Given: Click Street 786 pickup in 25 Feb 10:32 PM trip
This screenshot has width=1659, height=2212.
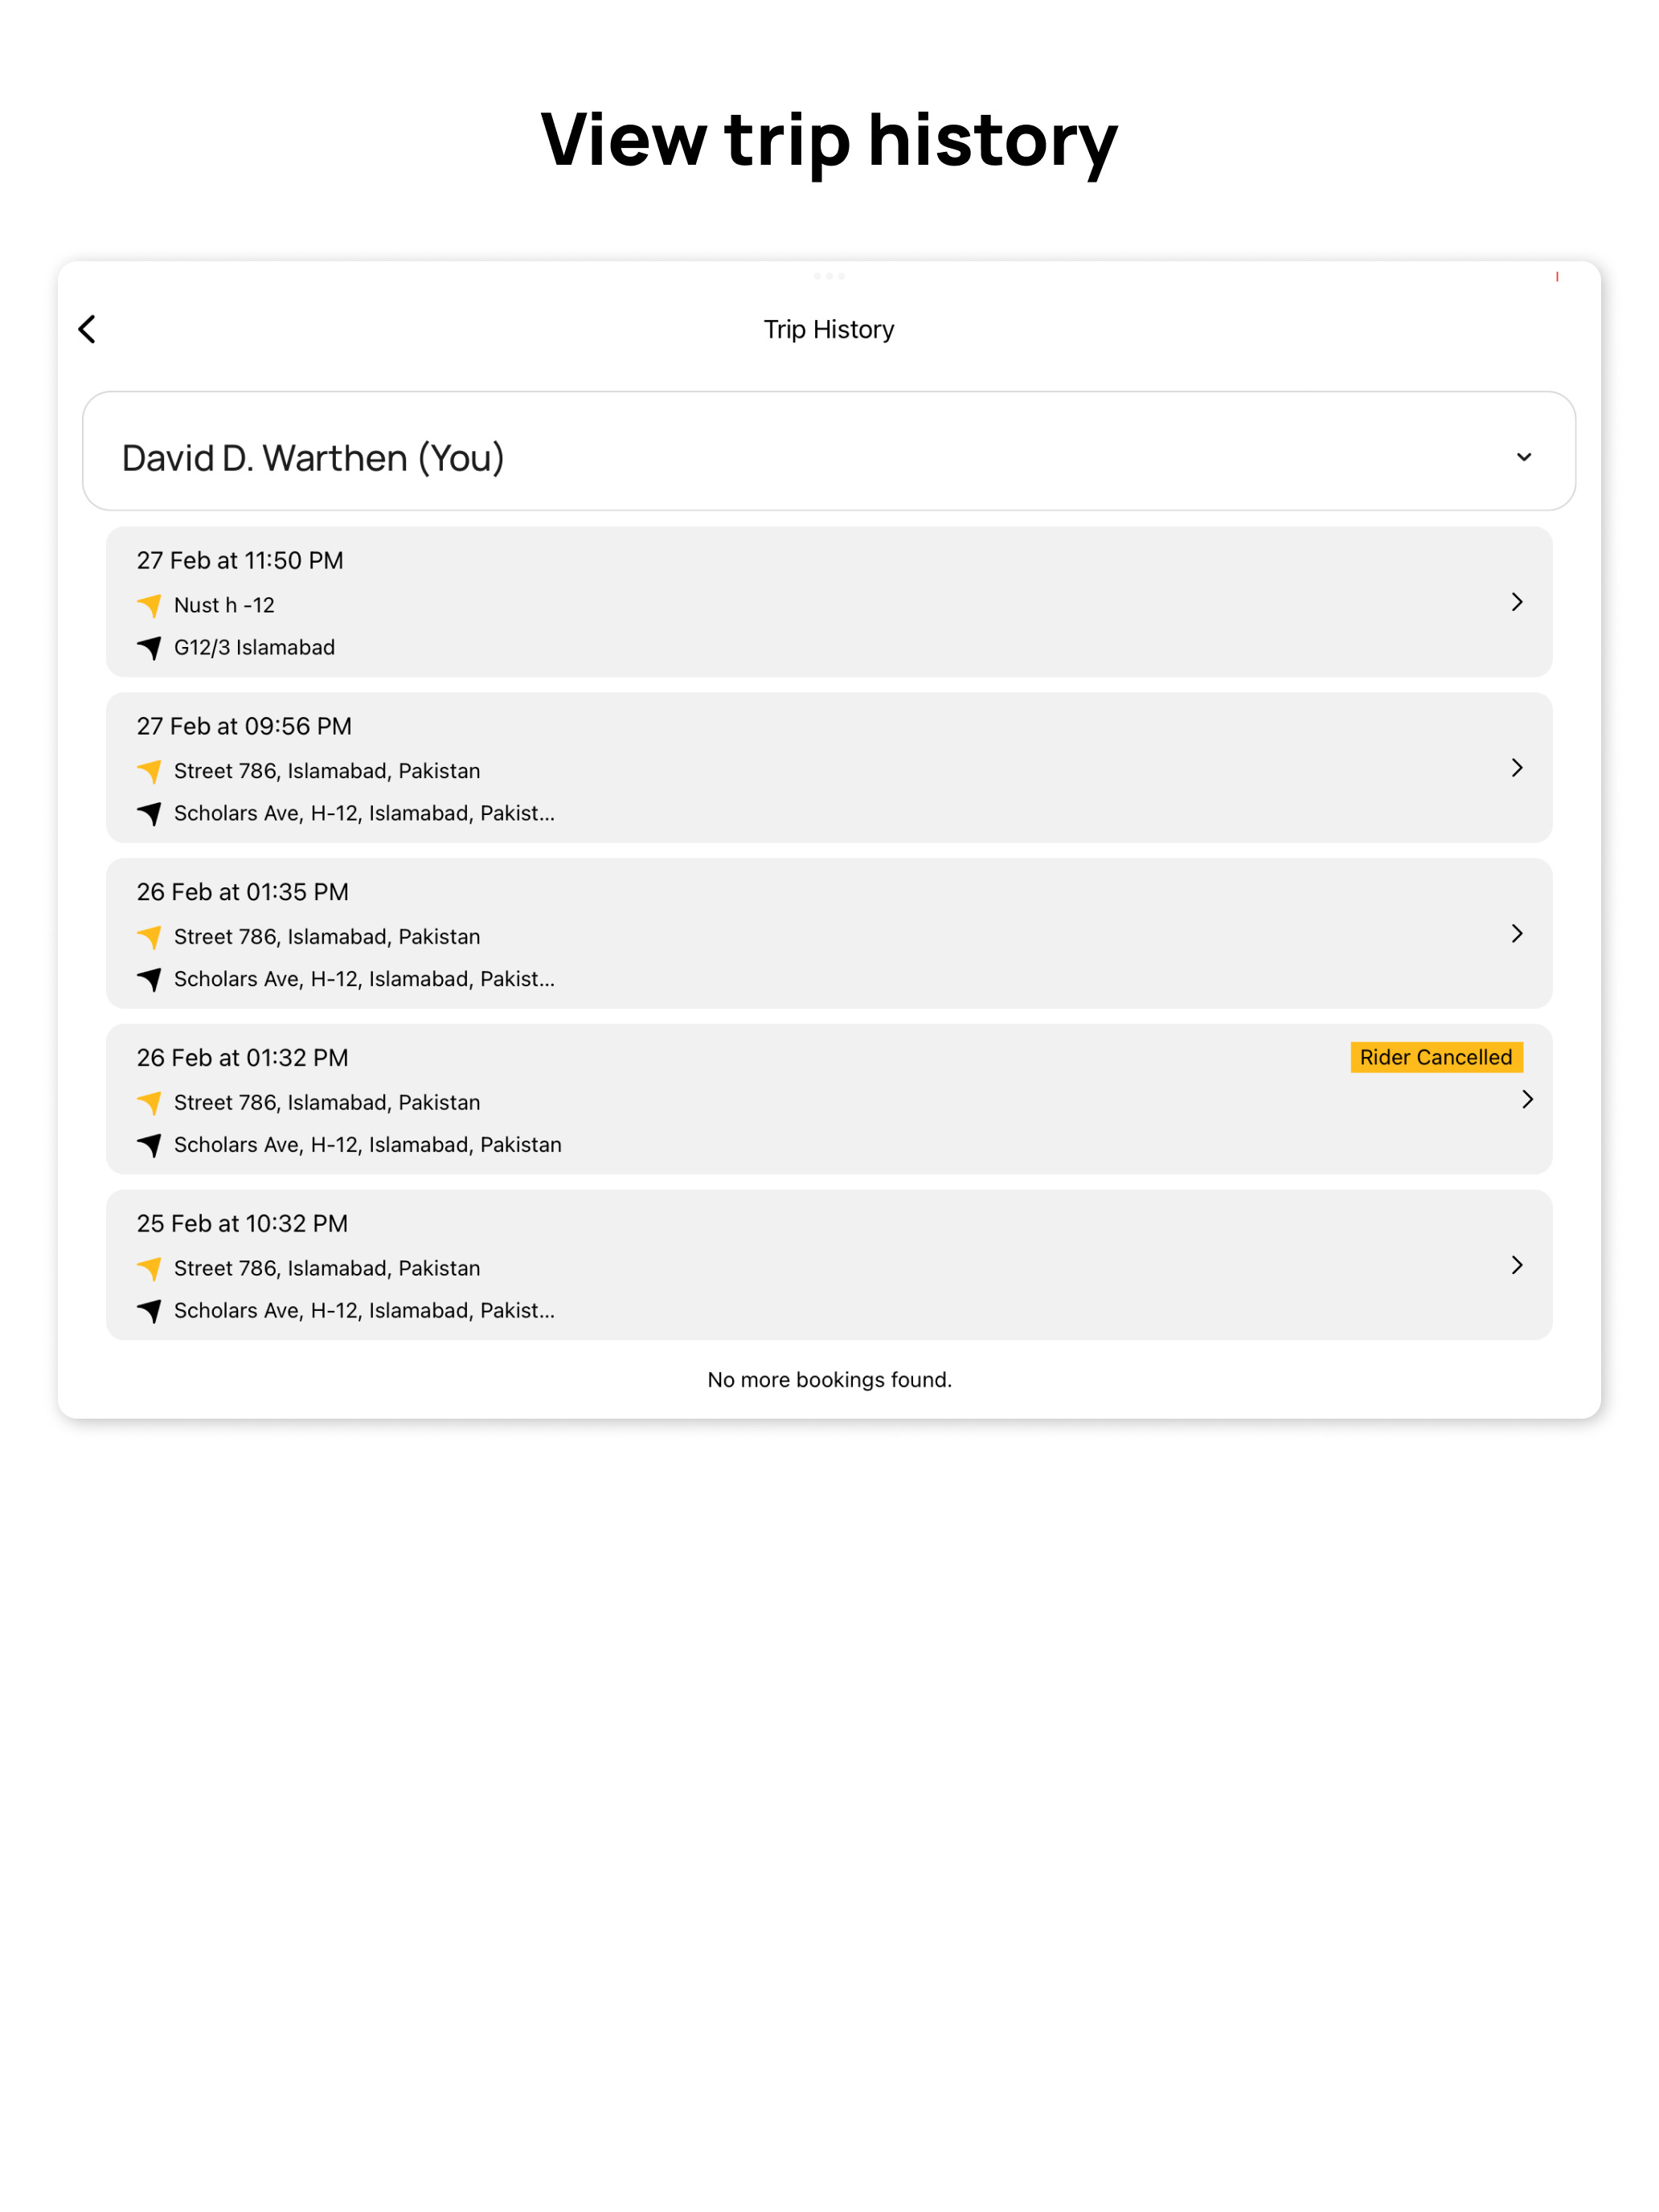Looking at the screenshot, I should [x=327, y=1270].
